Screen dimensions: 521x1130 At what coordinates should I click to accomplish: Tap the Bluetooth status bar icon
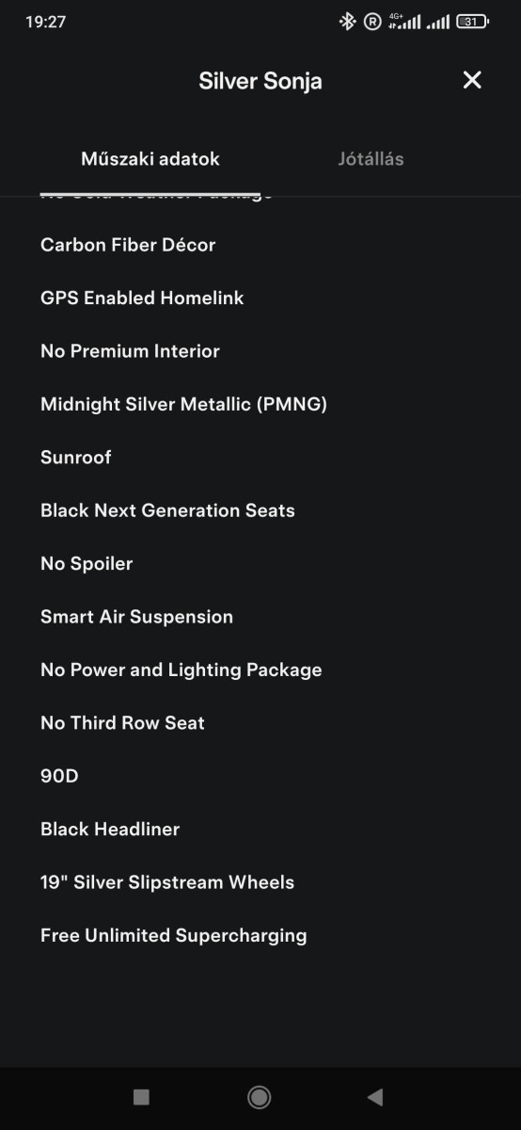[347, 21]
